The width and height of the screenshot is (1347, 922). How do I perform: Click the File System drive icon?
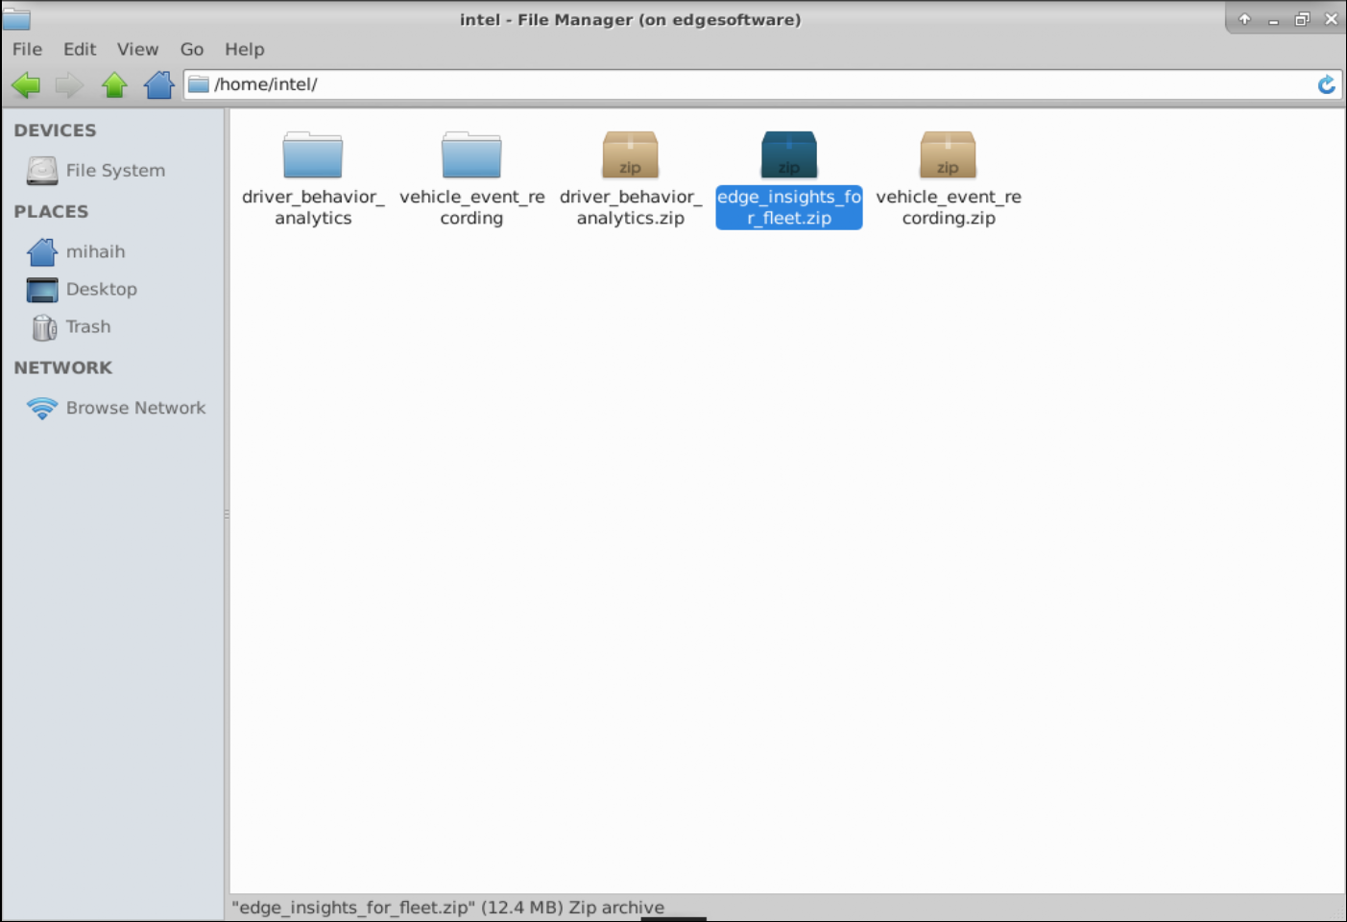point(42,171)
